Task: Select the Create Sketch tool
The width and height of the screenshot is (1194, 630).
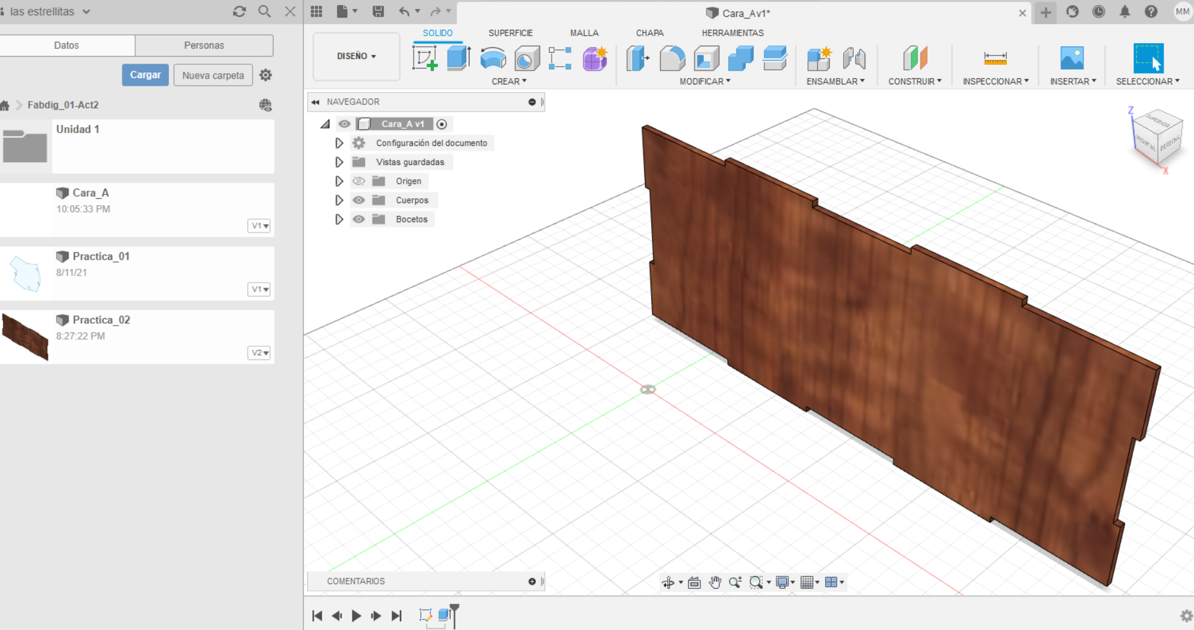Action: pos(425,58)
